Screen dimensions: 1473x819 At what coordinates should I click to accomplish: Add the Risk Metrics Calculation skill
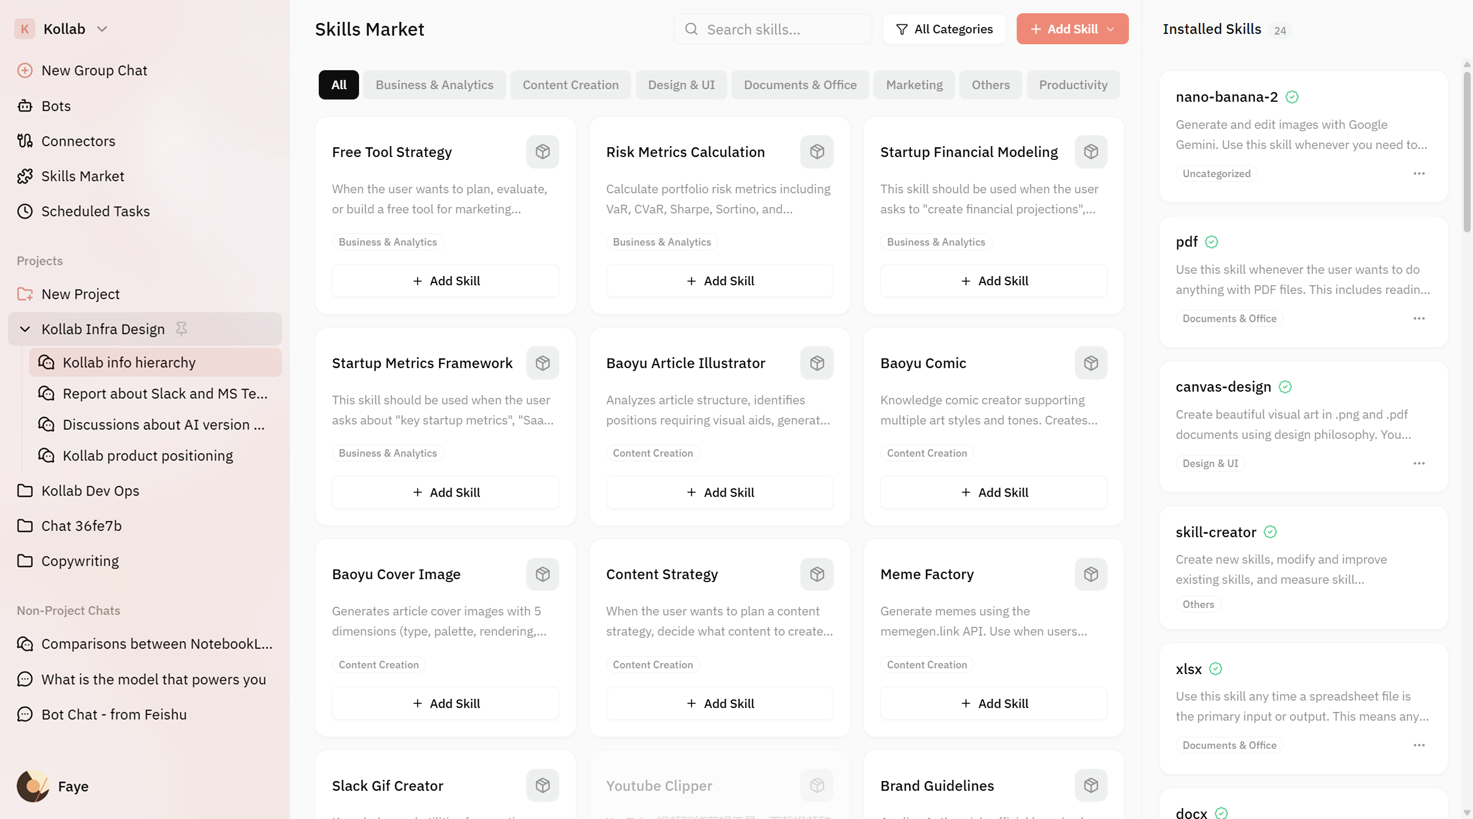[x=719, y=281]
